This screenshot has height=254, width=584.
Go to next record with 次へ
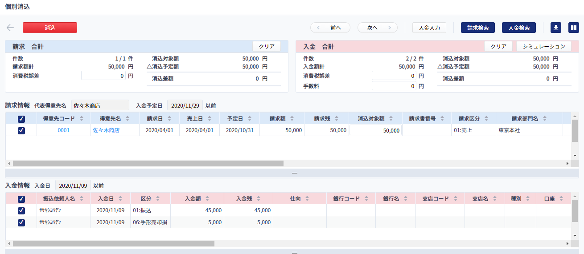click(378, 28)
